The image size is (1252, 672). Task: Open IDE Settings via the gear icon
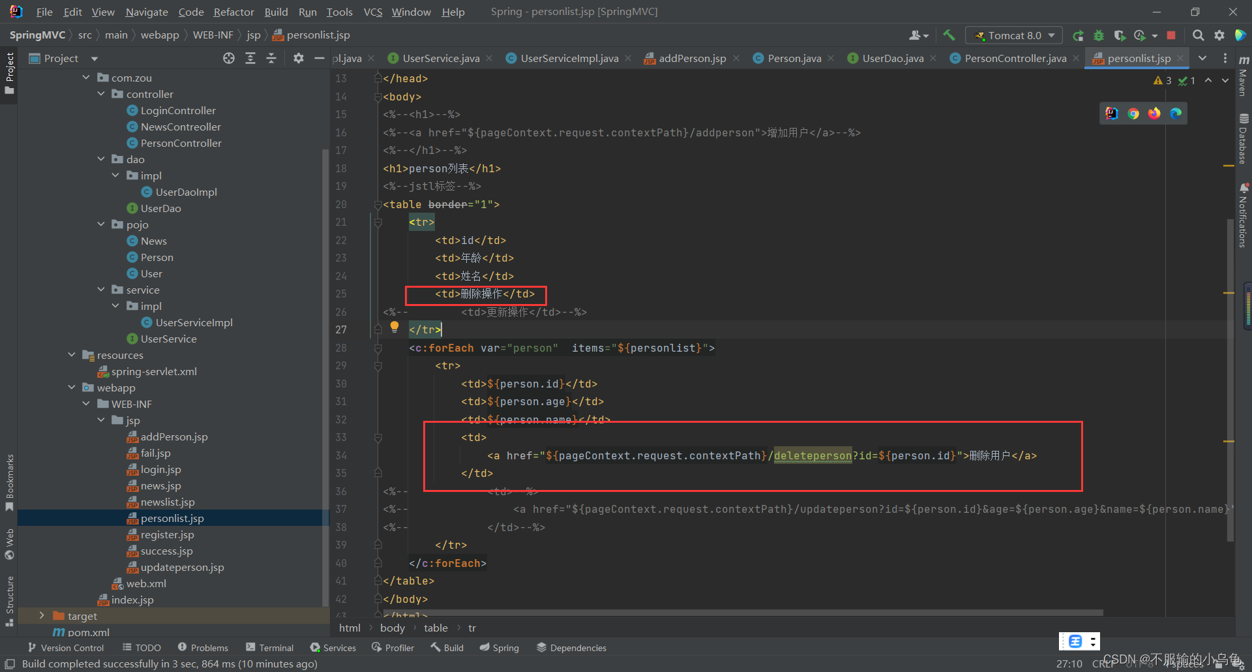click(1220, 35)
